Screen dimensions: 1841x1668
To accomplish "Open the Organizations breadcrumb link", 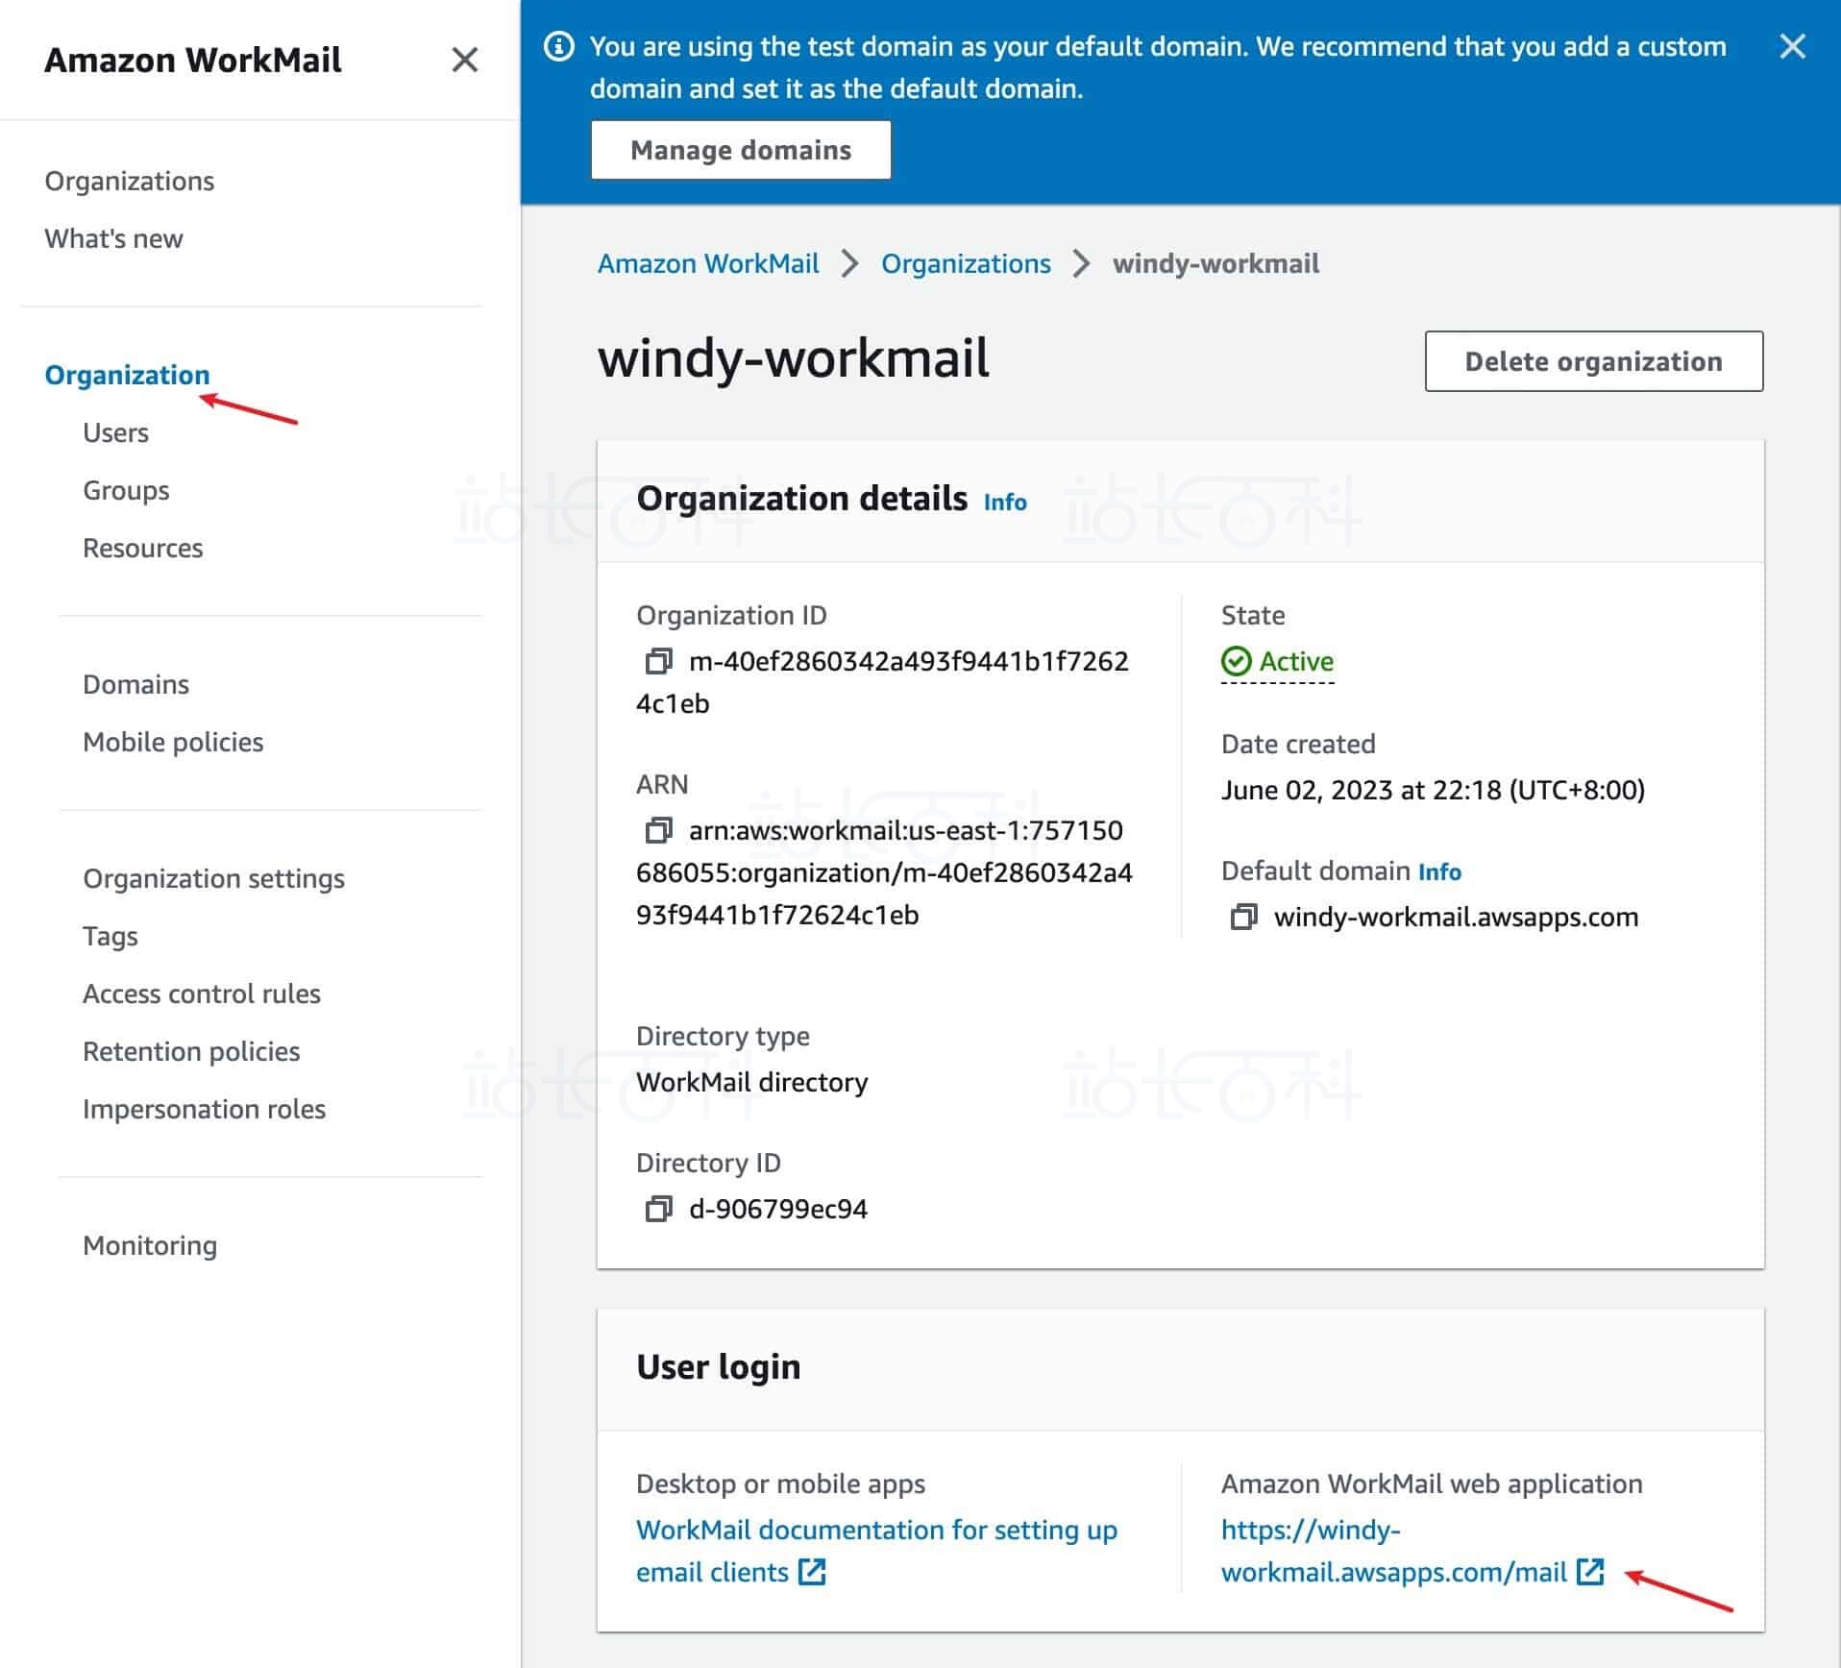I will 966,263.
